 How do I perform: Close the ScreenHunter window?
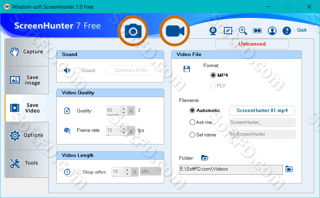[309, 7]
